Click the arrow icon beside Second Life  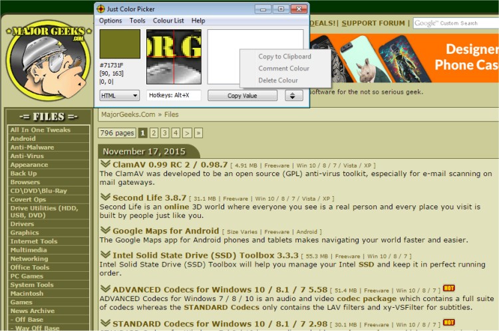(105, 197)
